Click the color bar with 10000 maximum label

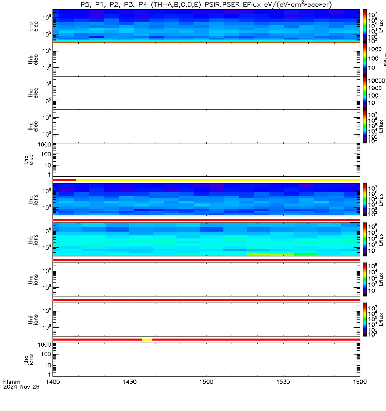(x=365, y=93)
